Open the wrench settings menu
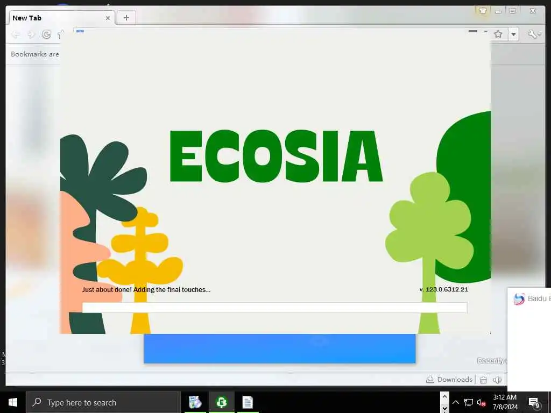 point(534,34)
